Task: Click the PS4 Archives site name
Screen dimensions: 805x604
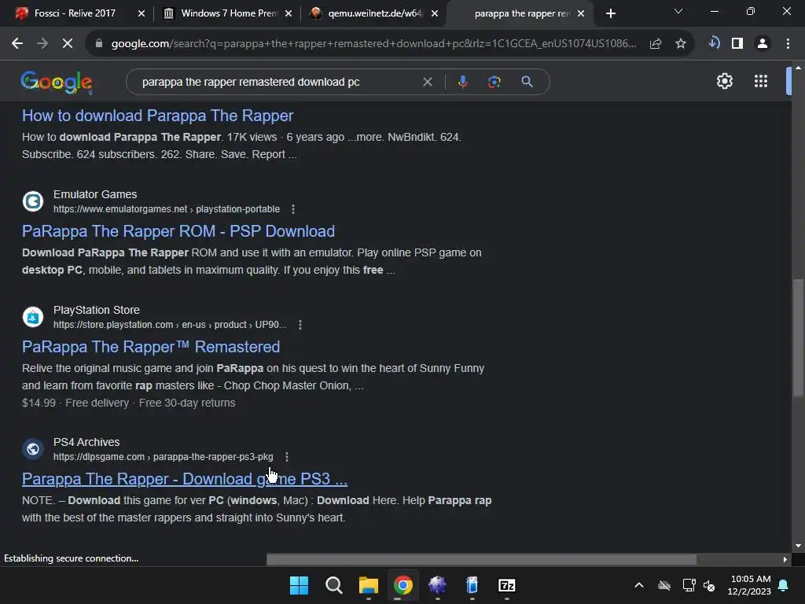Action: [86, 442]
